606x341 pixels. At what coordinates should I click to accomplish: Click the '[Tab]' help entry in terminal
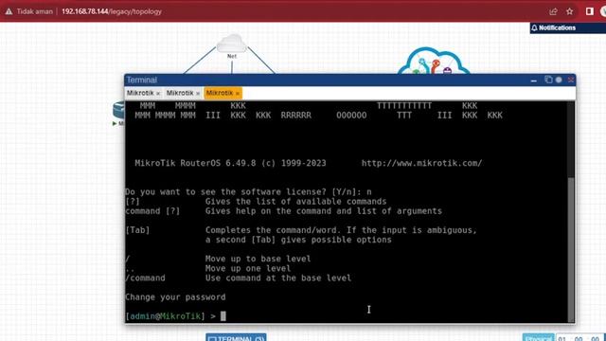click(137, 230)
